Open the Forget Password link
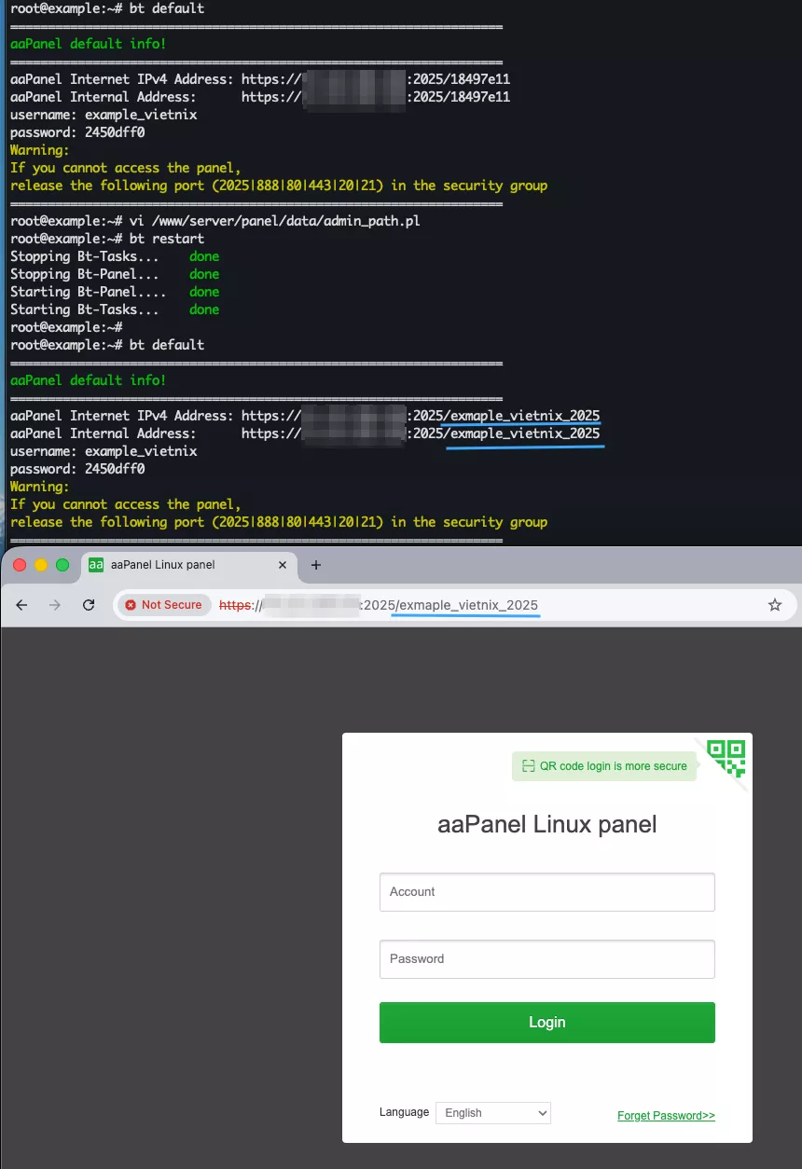Screen dimensions: 802x1169 click(666, 1115)
